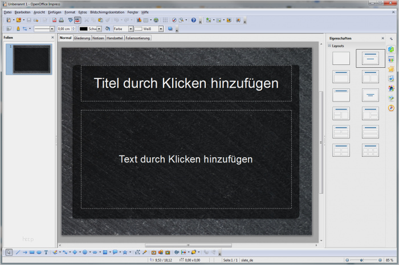The height and width of the screenshot is (265, 399).
Task: Insert a chart using the chart icon
Action: (x=139, y=20)
